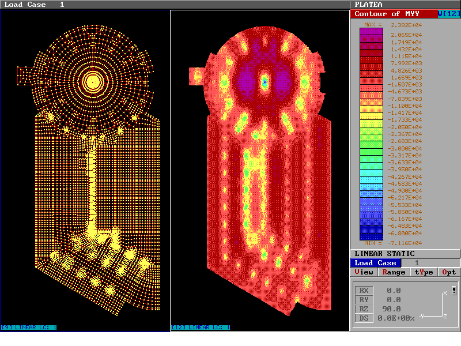The image size is (461, 346).
Task: Open the Range menu
Action: 394,272
